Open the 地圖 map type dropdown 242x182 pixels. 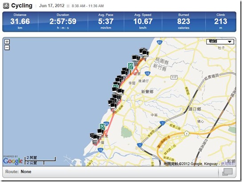pos(220,42)
